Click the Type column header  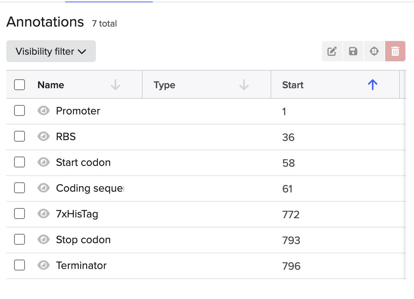click(x=165, y=85)
